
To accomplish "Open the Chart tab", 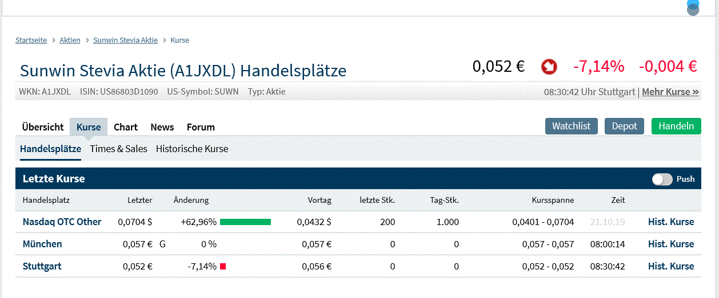I will click(126, 127).
